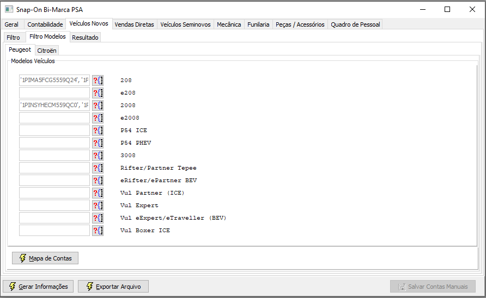Select the Filtro Modelos sub-tab
Image resolution: width=486 pixels, height=298 pixels.
[x=47, y=36]
